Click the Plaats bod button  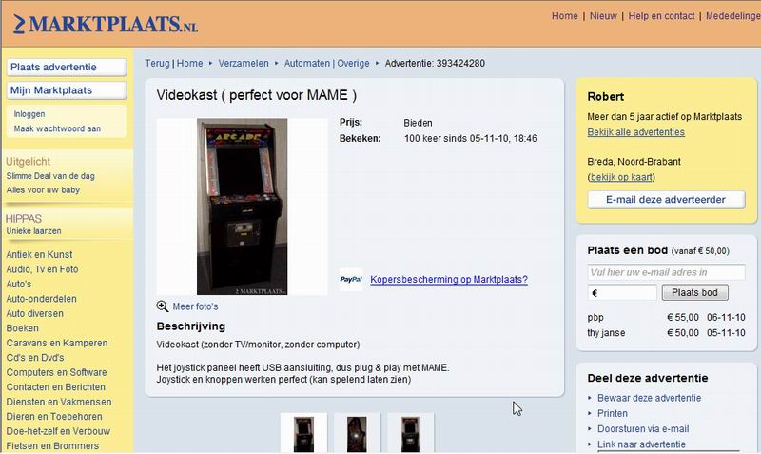click(694, 292)
